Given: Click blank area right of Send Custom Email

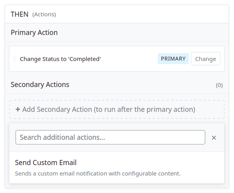Looking at the screenshot, I should pyautogui.click(x=155, y=163).
